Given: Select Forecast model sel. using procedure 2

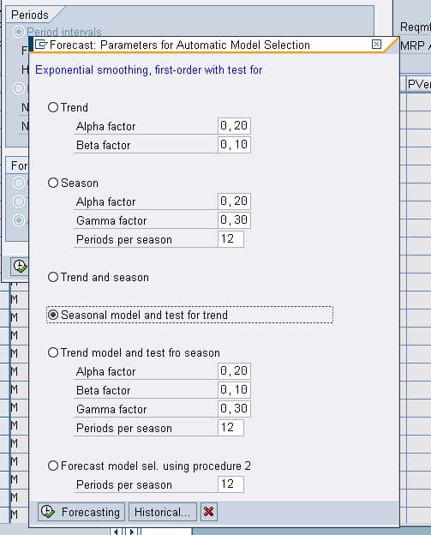Looking at the screenshot, I should [x=53, y=466].
